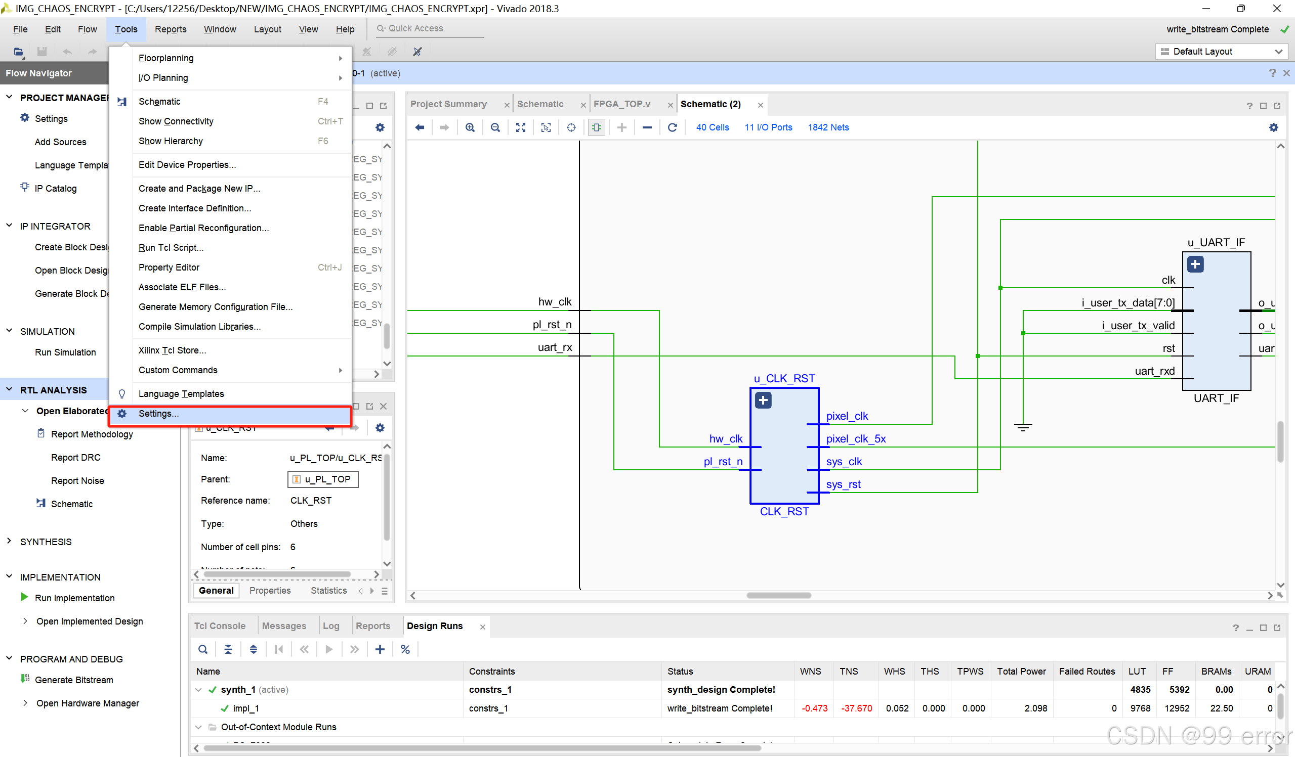Image resolution: width=1295 pixels, height=757 pixels.
Task: Expand the SYNTHESIS section
Action: [9, 542]
